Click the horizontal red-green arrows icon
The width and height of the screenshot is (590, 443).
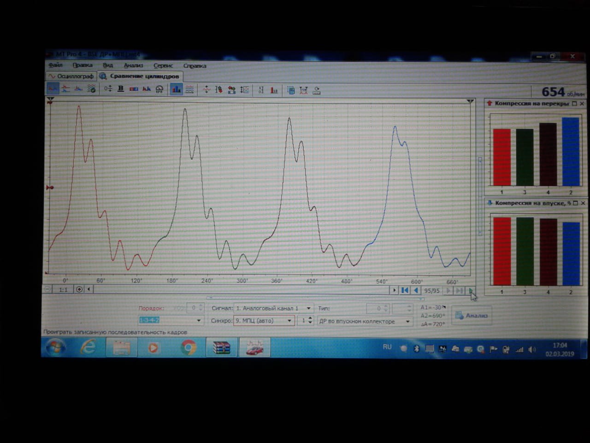pyautogui.click(x=231, y=90)
